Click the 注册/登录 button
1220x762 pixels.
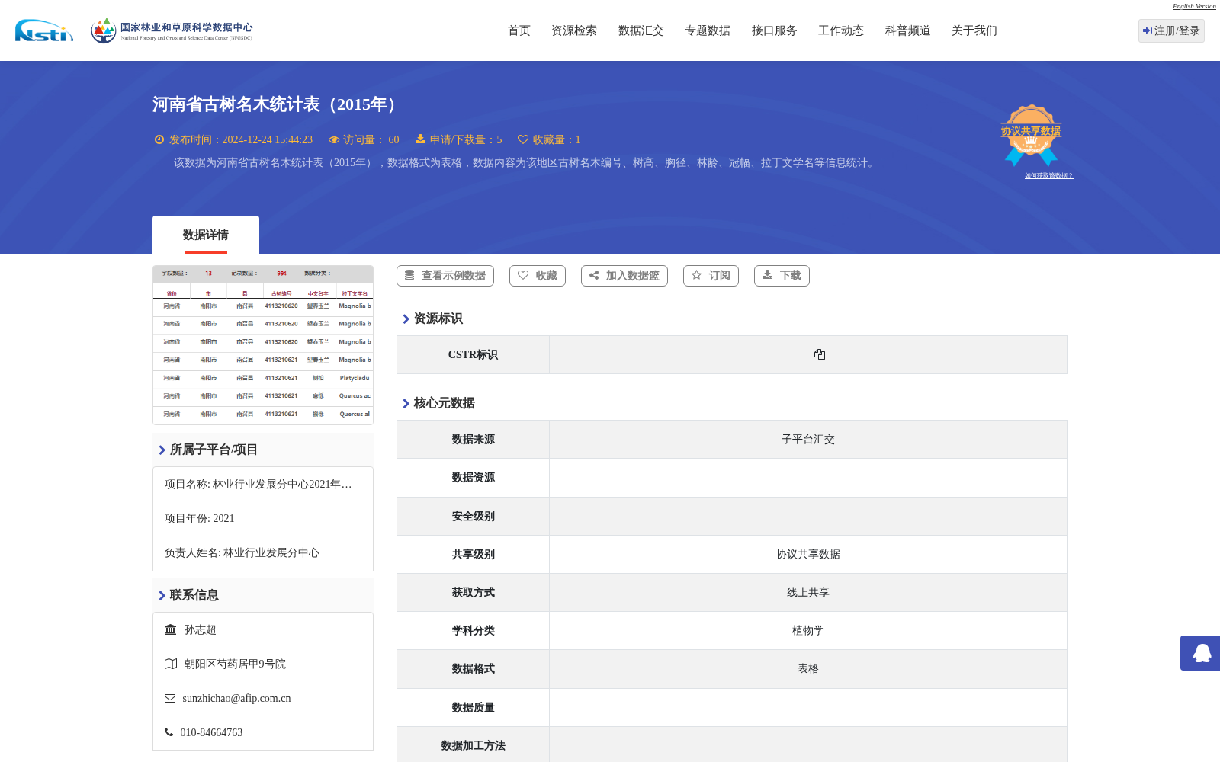coord(1171,30)
